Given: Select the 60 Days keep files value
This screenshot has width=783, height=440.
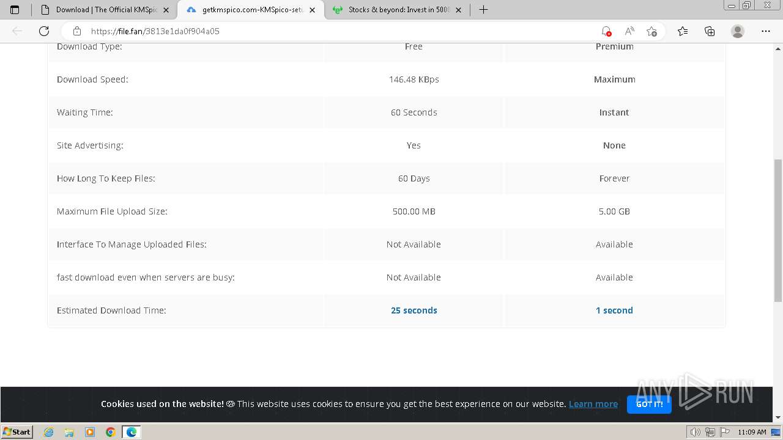Looking at the screenshot, I should [x=414, y=178].
